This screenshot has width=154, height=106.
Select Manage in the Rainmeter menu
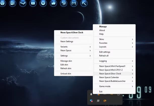click(x=103, y=27)
